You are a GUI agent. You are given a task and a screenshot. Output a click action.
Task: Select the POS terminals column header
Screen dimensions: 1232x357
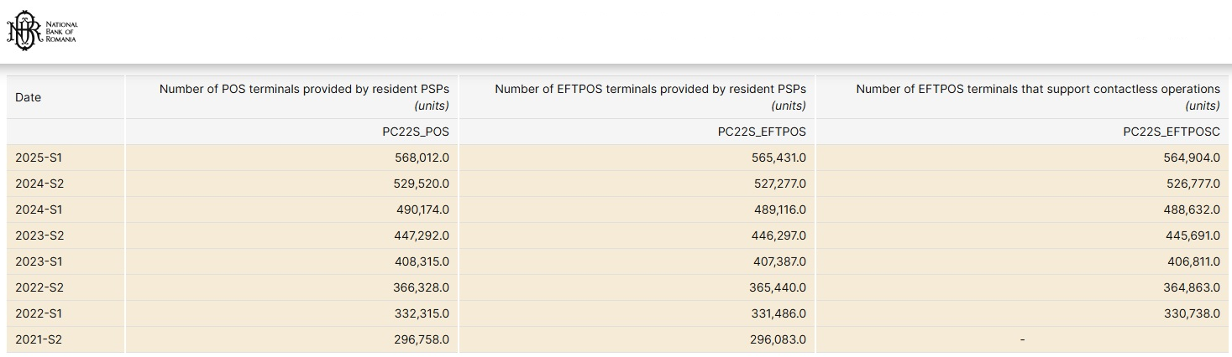tap(304, 96)
